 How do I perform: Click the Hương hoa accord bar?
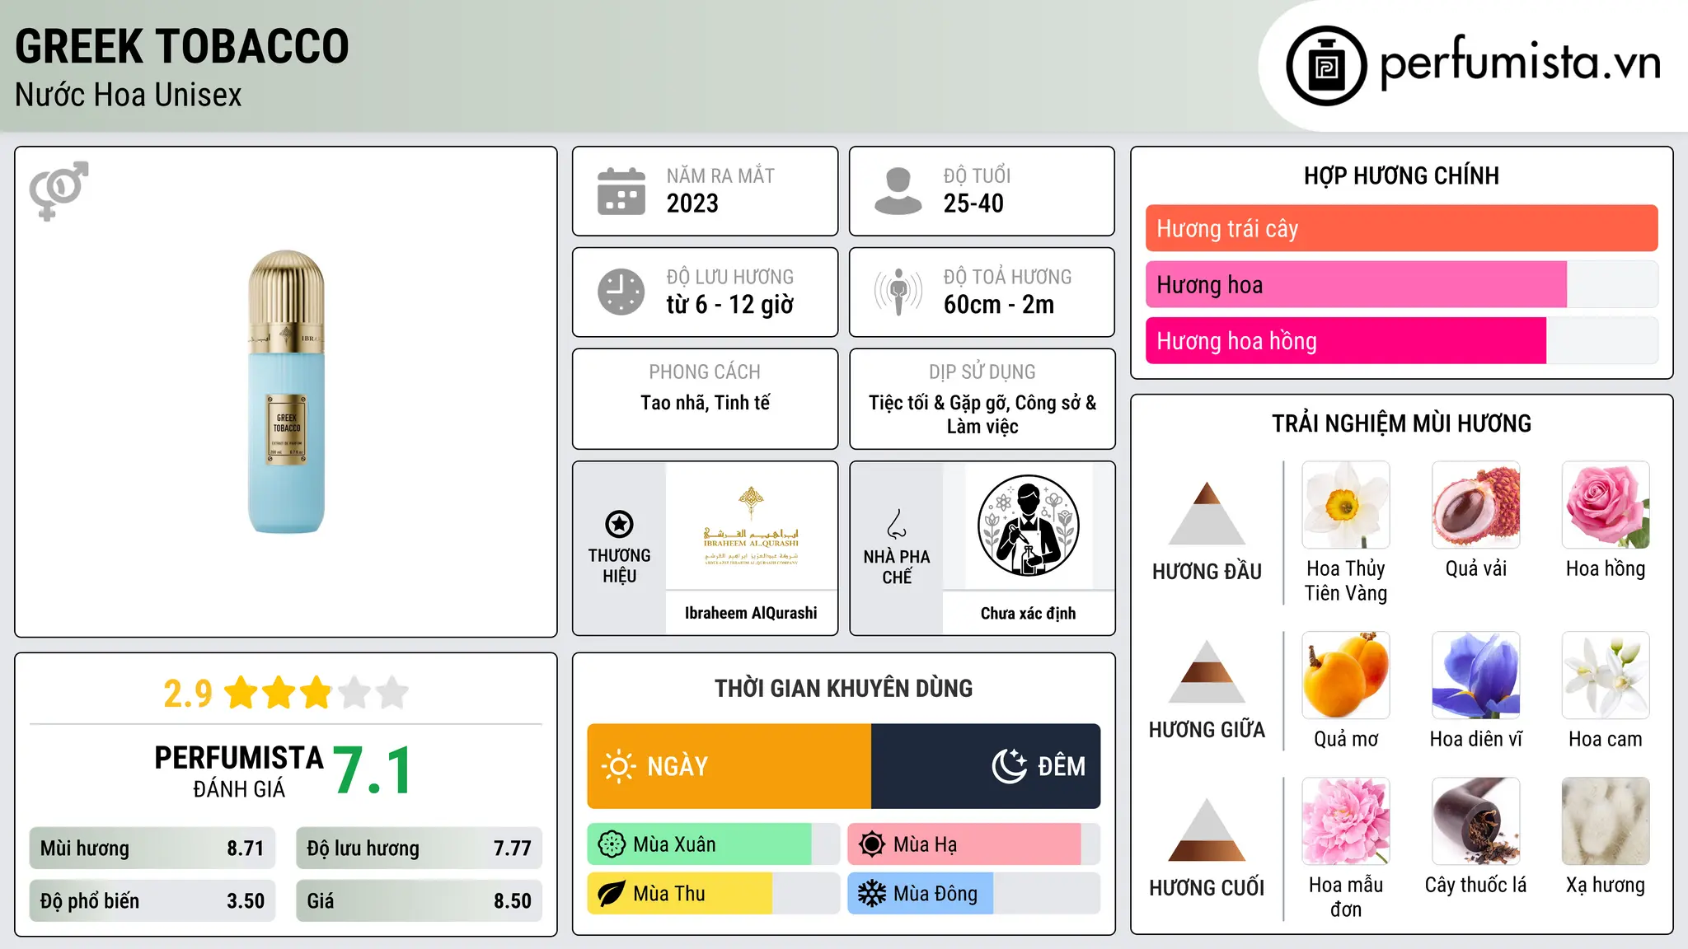click(x=1401, y=285)
